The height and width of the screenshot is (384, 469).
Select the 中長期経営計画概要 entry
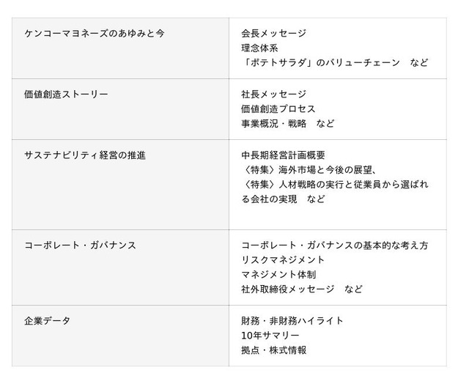[283, 155]
